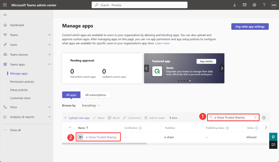Select the last carousel dot indicator
The width and height of the screenshot is (279, 162).
[190, 81]
